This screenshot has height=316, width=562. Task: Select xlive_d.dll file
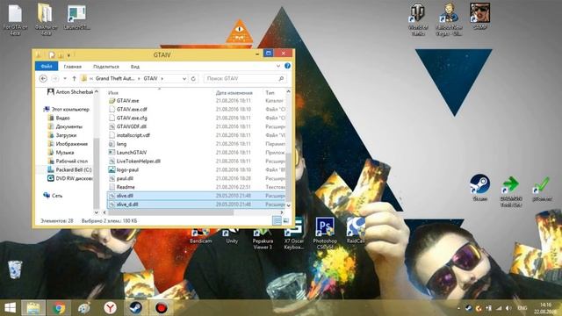[x=197, y=205]
